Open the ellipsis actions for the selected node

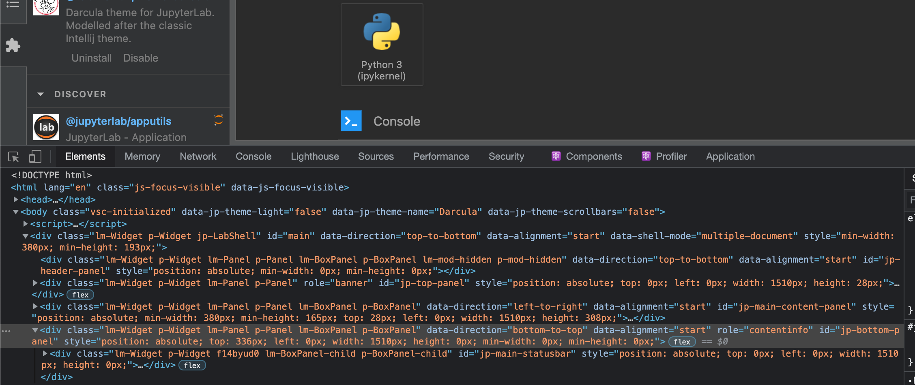[6, 331]
